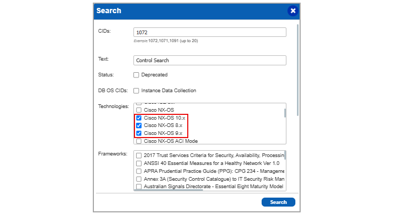Viewport: 394px width, 215px height.
Task: Check the Cisco NX-OS technology checkbox
Action: (139, 110)
